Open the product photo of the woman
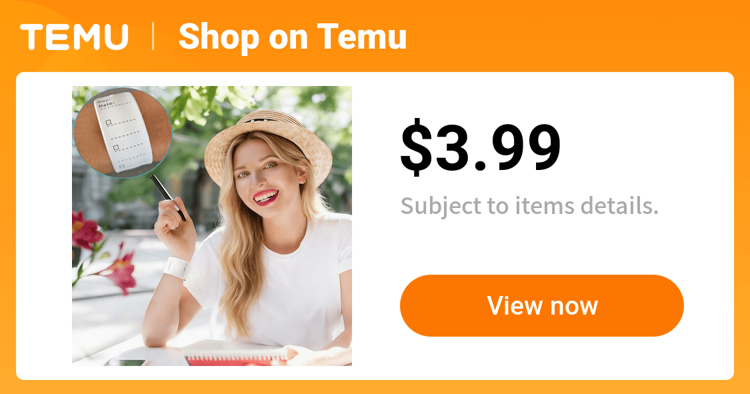Viewport: 750px width, 394px height. tap(212, 226)
